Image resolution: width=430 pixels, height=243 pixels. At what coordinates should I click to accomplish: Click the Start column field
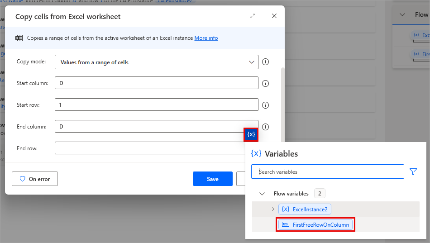157,83
